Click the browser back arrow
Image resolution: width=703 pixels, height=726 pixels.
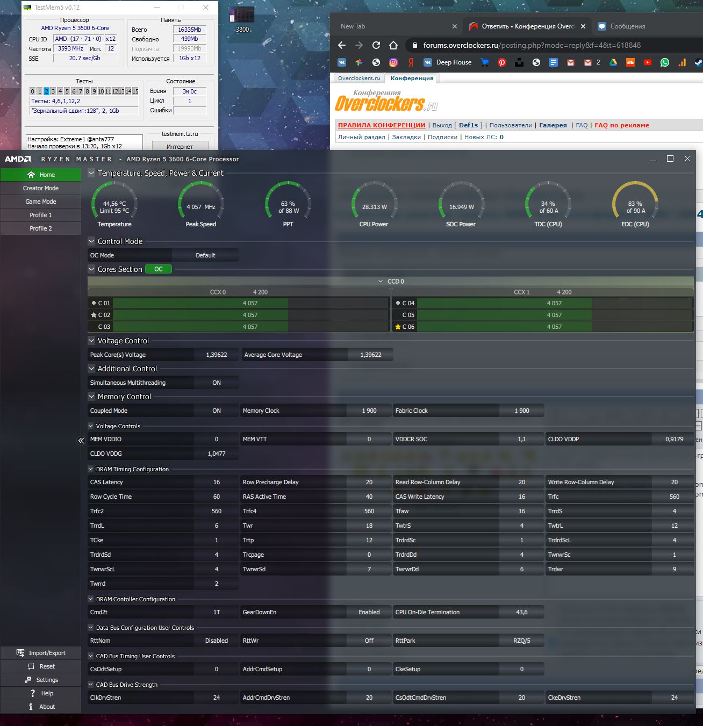tap(342, 45)
